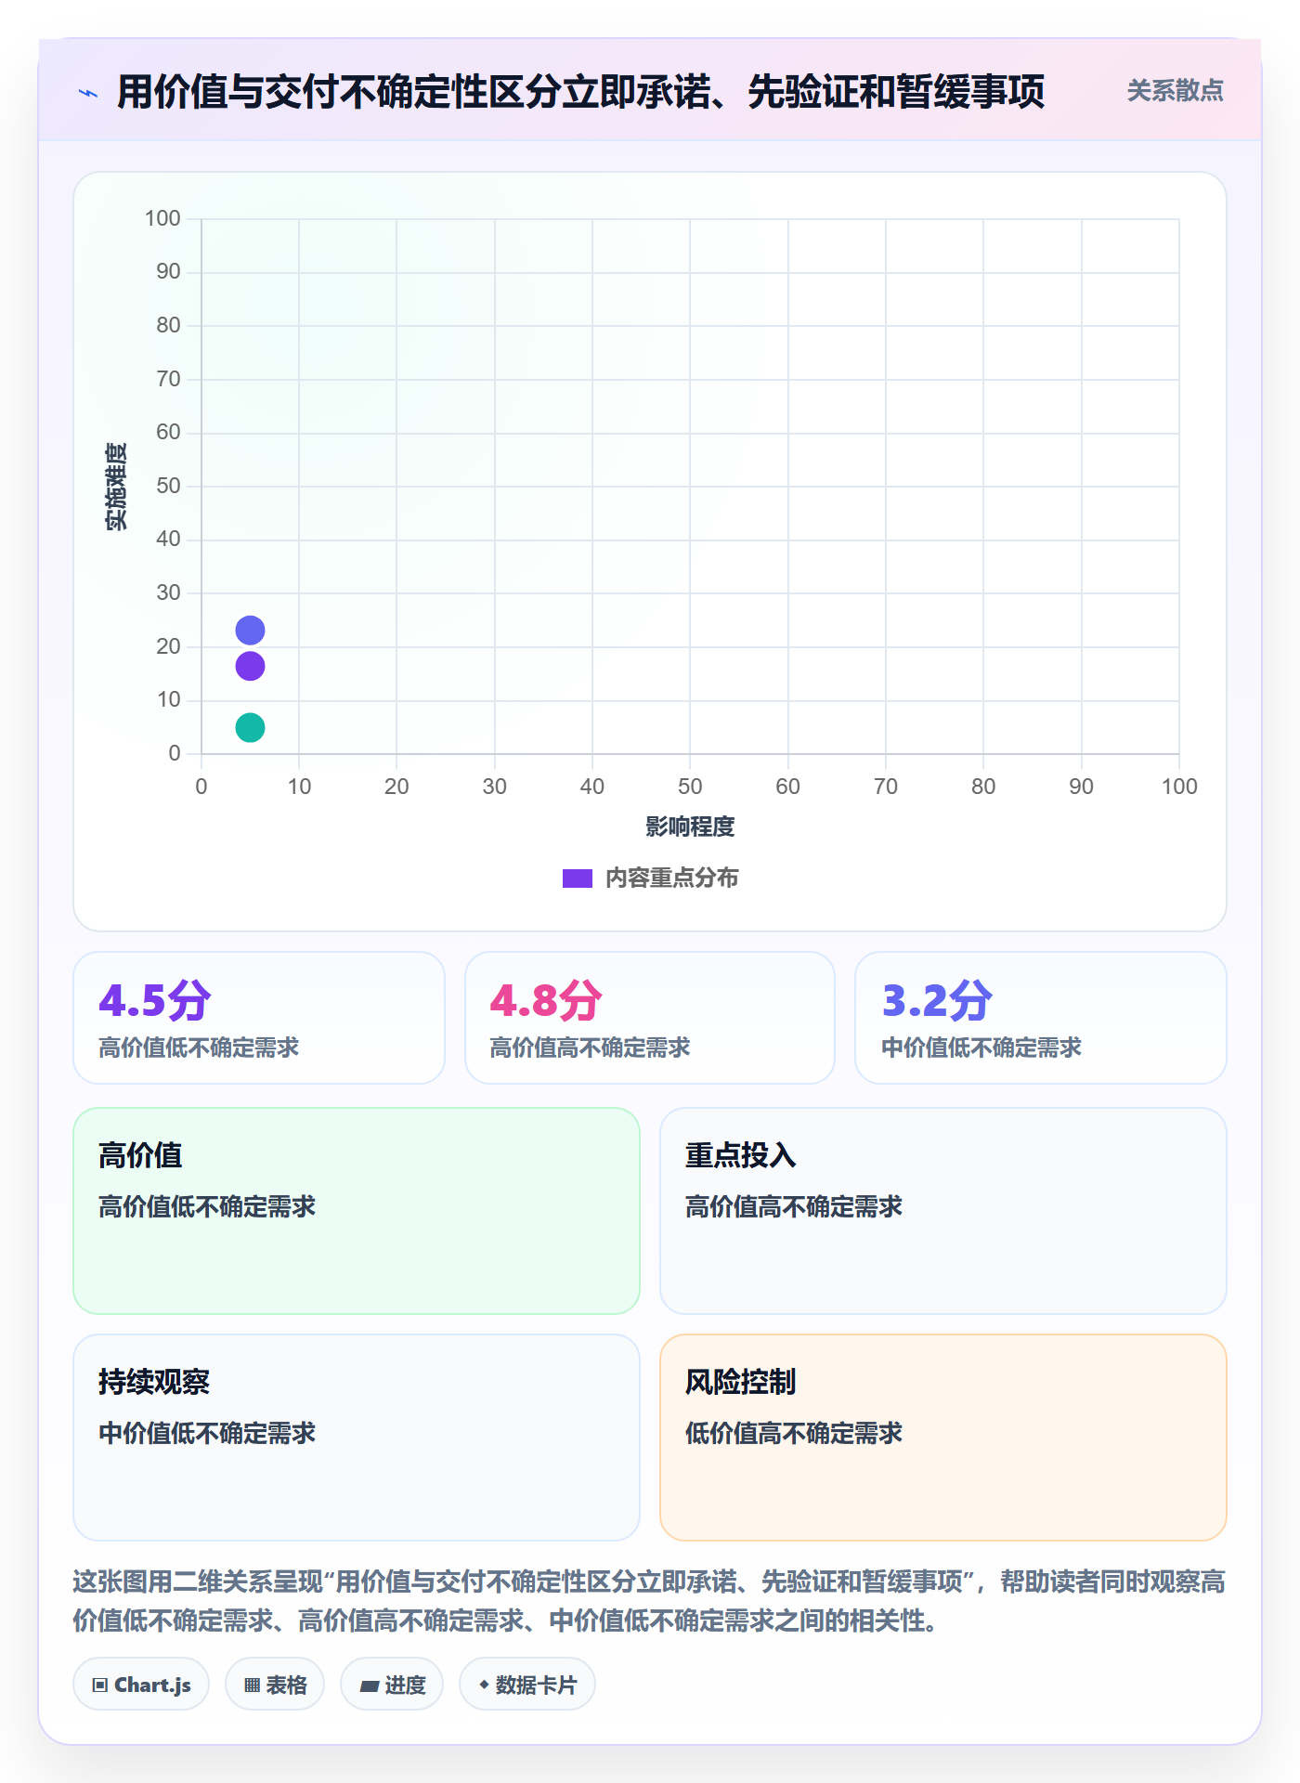
Task: Select the 进度 tag chip
Action: point(392,1685)
